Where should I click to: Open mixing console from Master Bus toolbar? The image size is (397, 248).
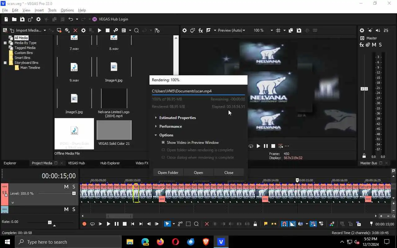[386, 30]
